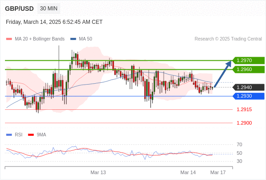
Task: Click the Mar 14 axis date
Action: 188,172
